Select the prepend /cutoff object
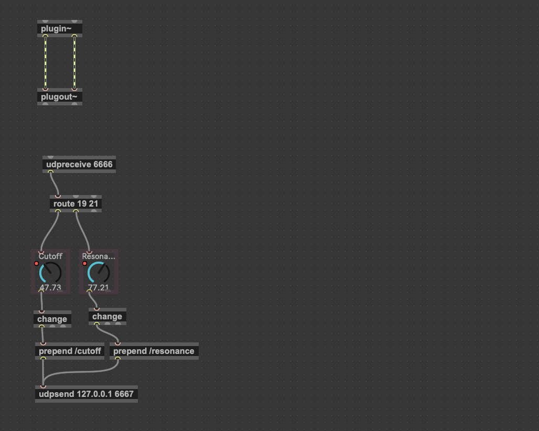The image size is (539, 431). 70,351
